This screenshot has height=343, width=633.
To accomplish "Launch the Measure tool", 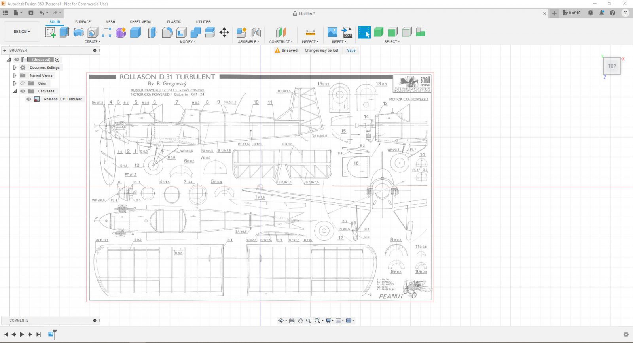I will (311, 32).
